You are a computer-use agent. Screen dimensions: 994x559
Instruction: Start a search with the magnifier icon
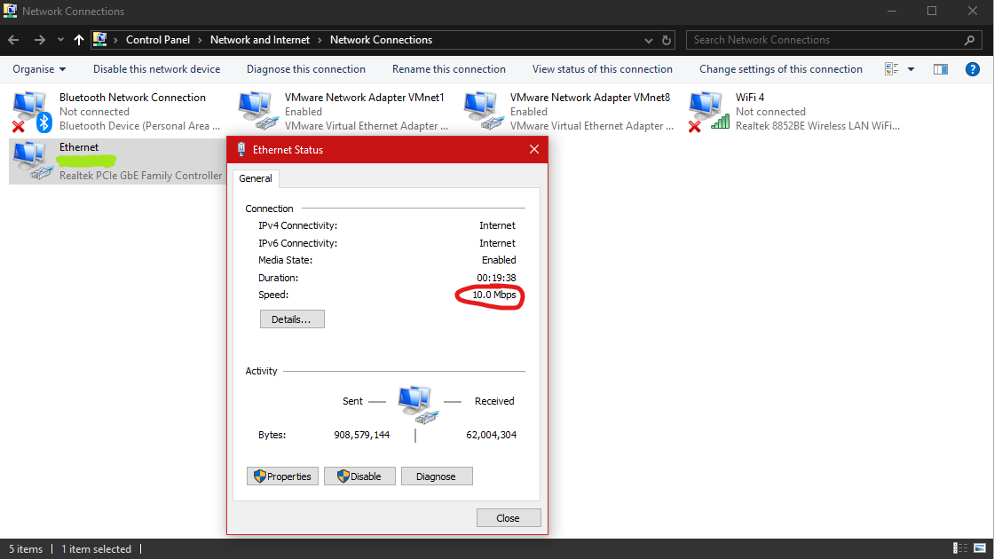point(969,40)
